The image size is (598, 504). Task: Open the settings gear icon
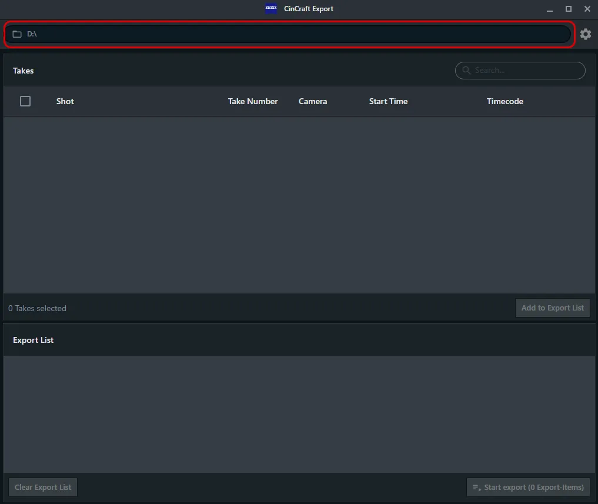[586, 34]
